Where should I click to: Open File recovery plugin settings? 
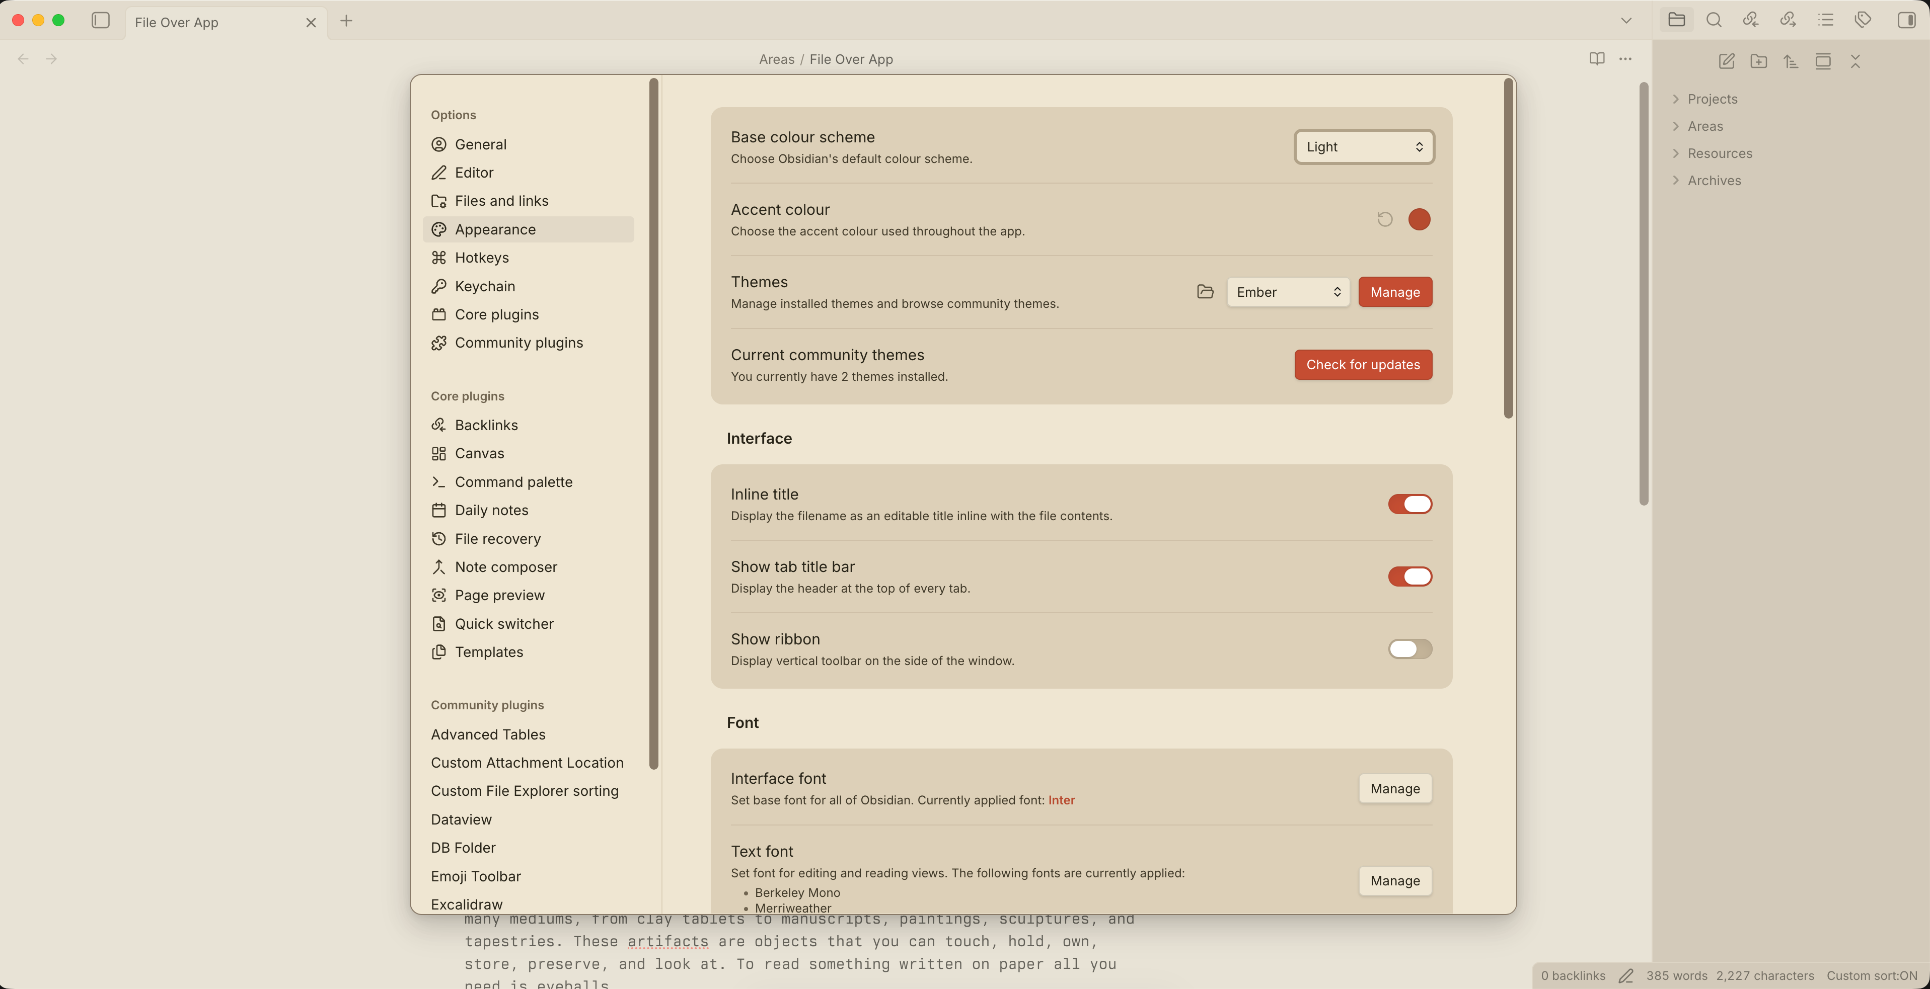click(528, 539)
